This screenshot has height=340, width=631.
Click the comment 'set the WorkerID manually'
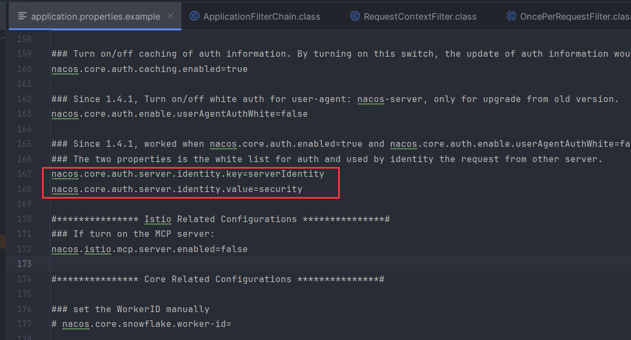(x=131, y=309)
